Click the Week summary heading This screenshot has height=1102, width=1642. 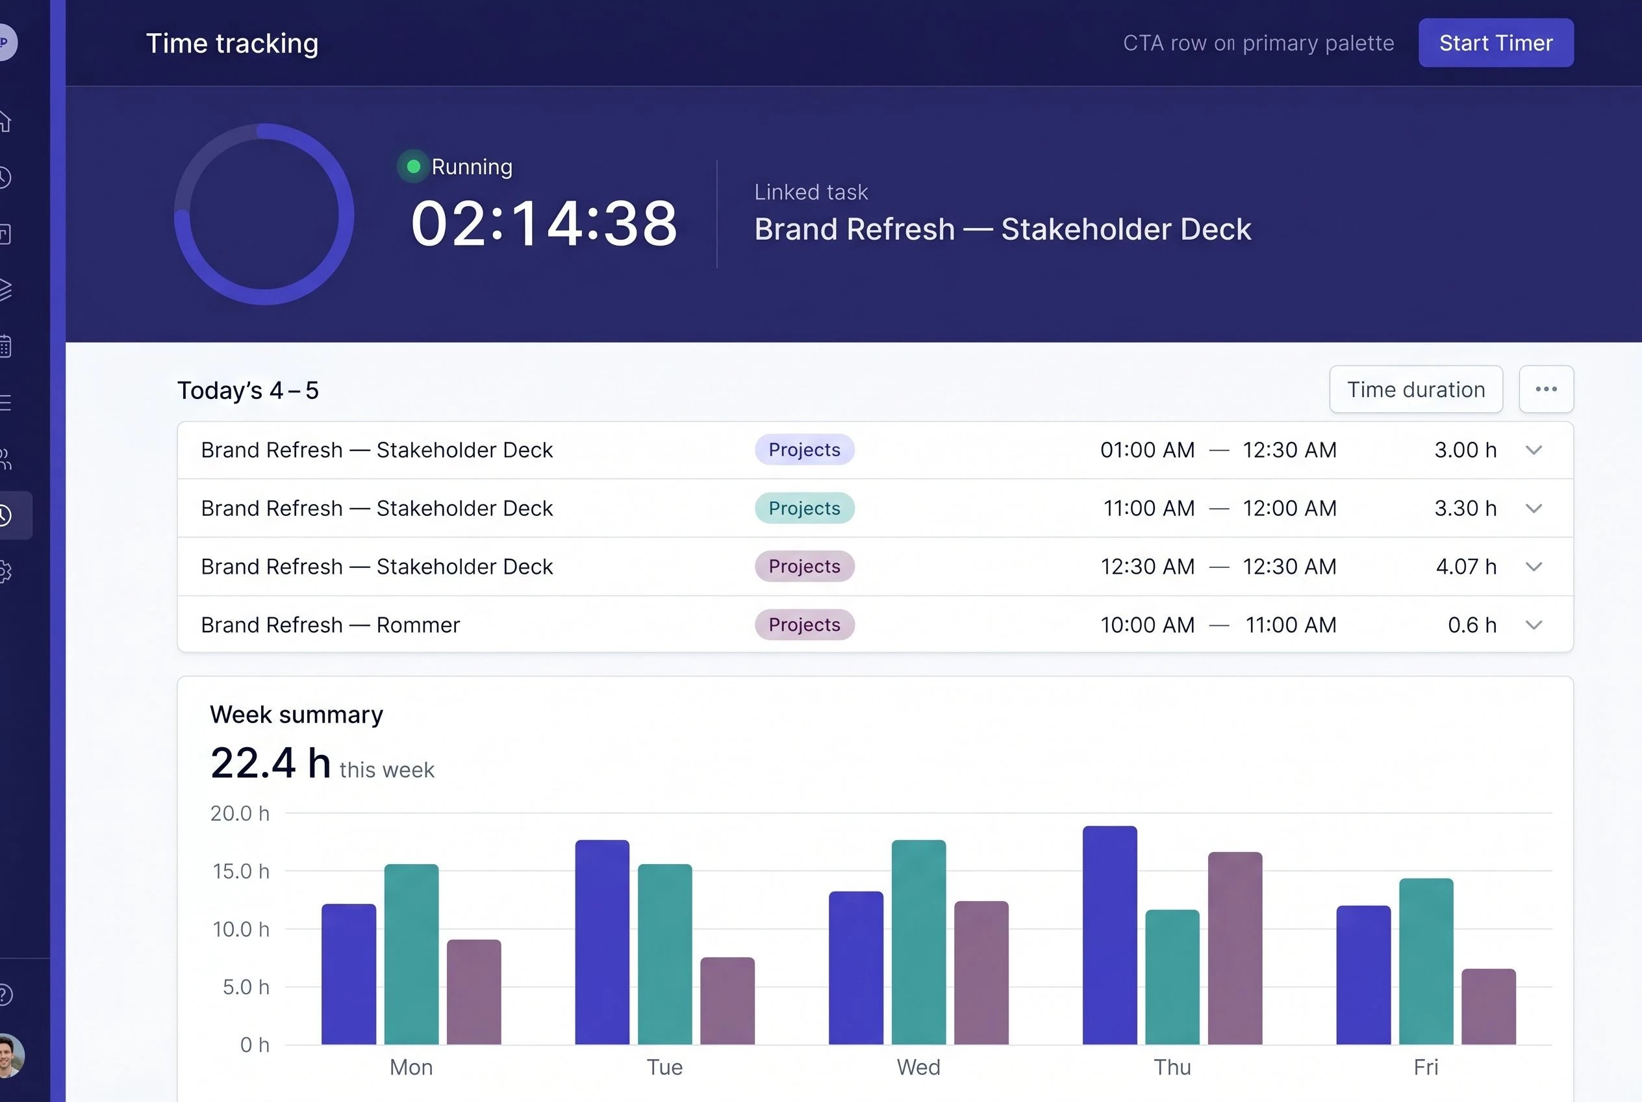296,715
